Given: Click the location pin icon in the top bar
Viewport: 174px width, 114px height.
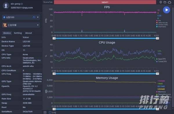Looking at the screenshot, I should click(x=161, y=2).
